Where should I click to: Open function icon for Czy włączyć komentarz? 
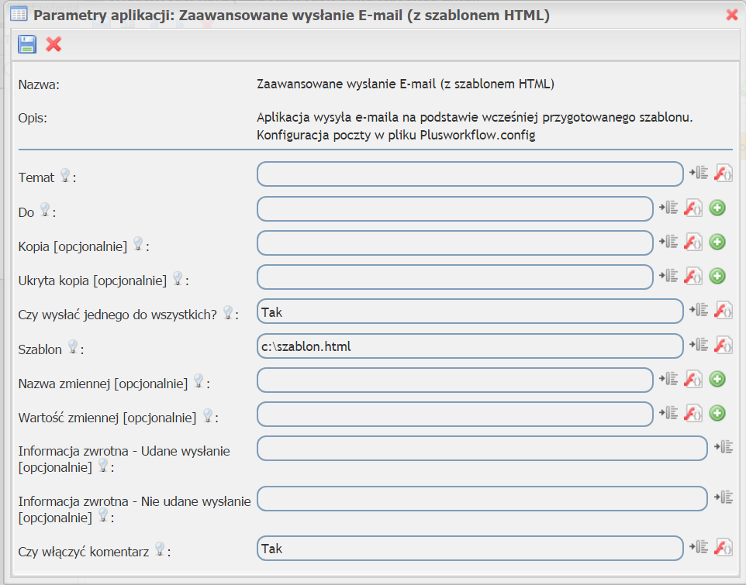pos(724,547)
